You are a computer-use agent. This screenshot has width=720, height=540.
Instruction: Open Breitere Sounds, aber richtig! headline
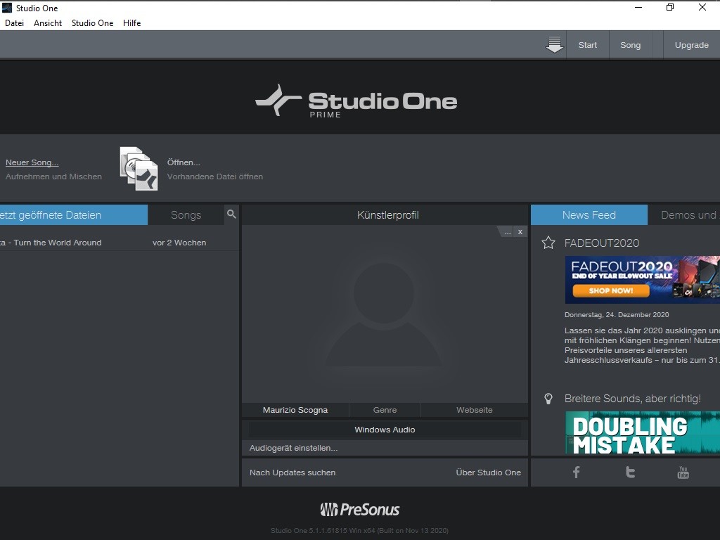pos(632,399)
